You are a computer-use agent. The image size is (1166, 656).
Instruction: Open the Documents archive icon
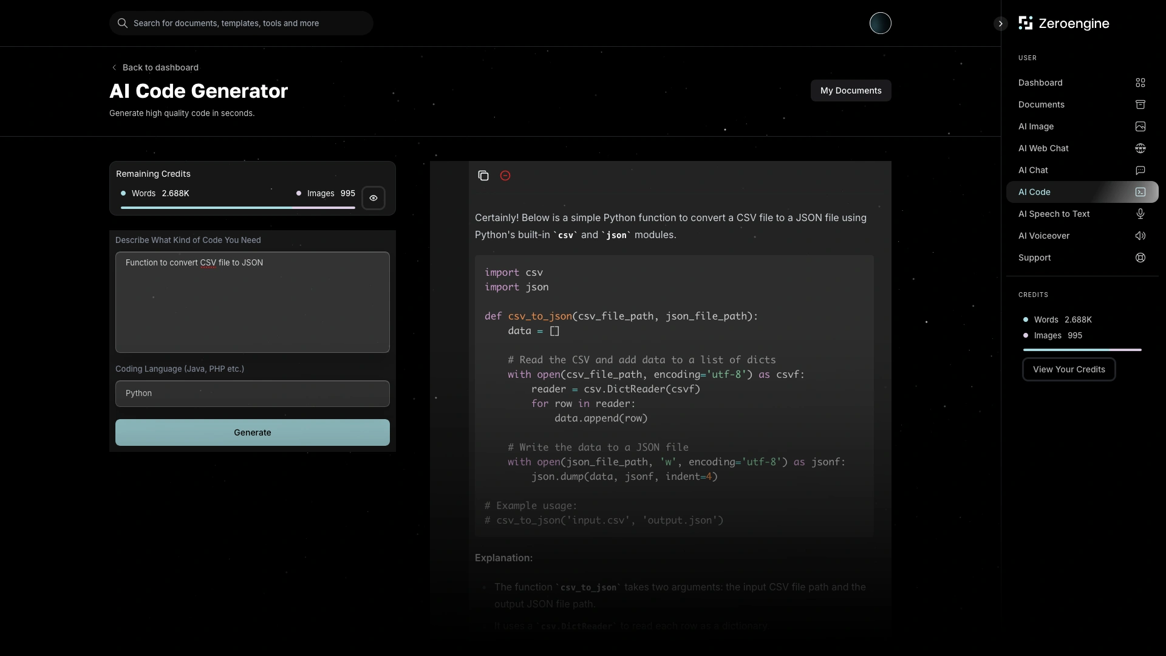1140,104
